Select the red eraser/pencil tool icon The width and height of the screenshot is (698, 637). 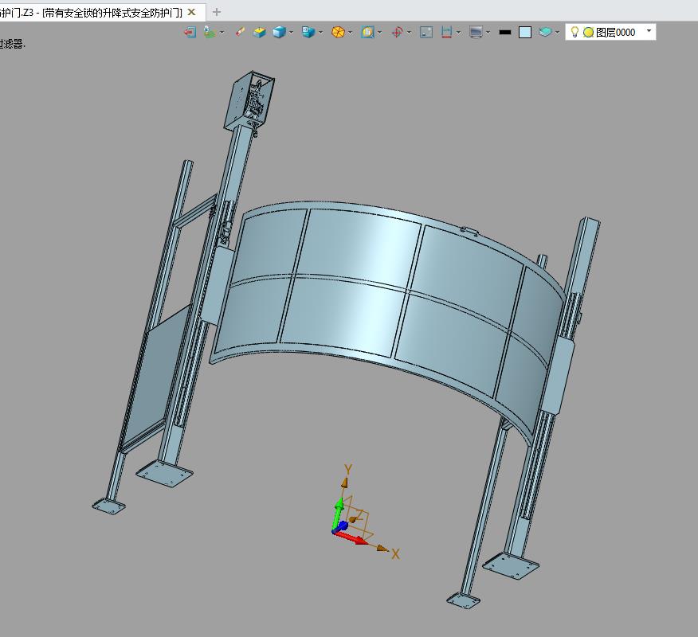[240, 32]
